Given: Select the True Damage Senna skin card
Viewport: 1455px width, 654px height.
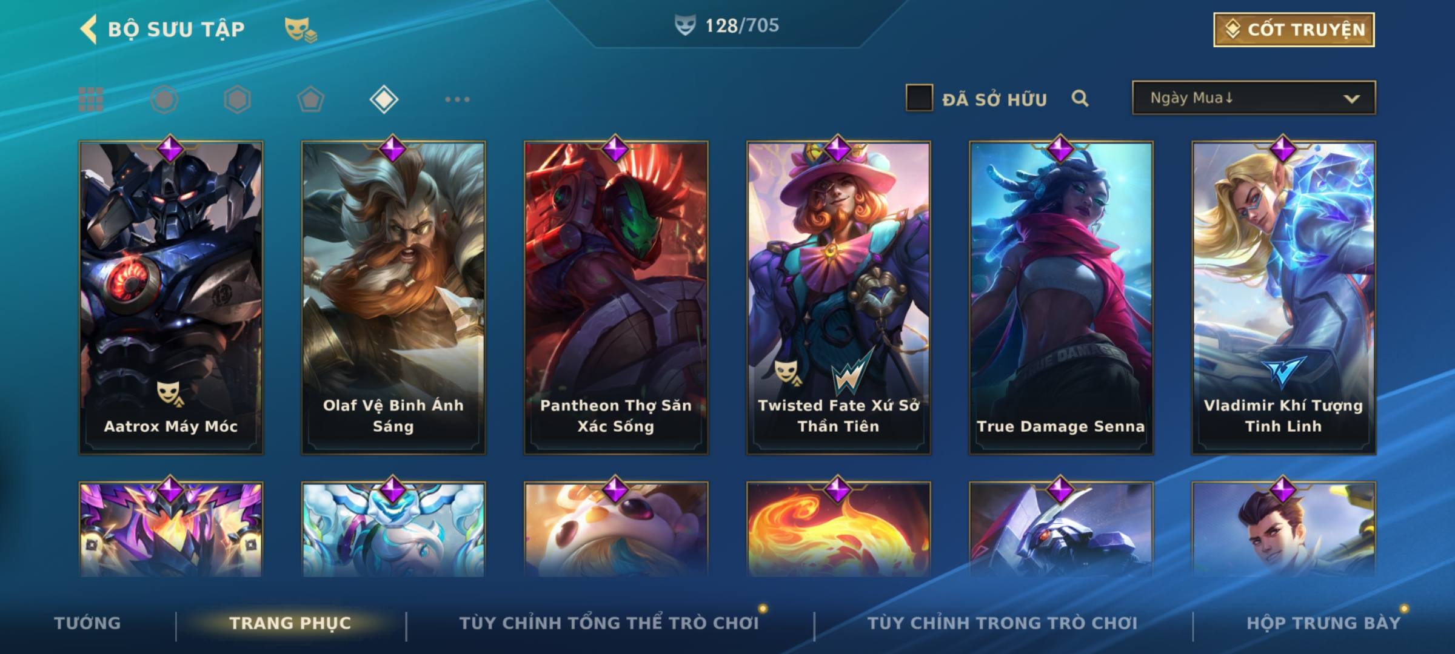Looking at the screenshot, I should coord(1061,298).
